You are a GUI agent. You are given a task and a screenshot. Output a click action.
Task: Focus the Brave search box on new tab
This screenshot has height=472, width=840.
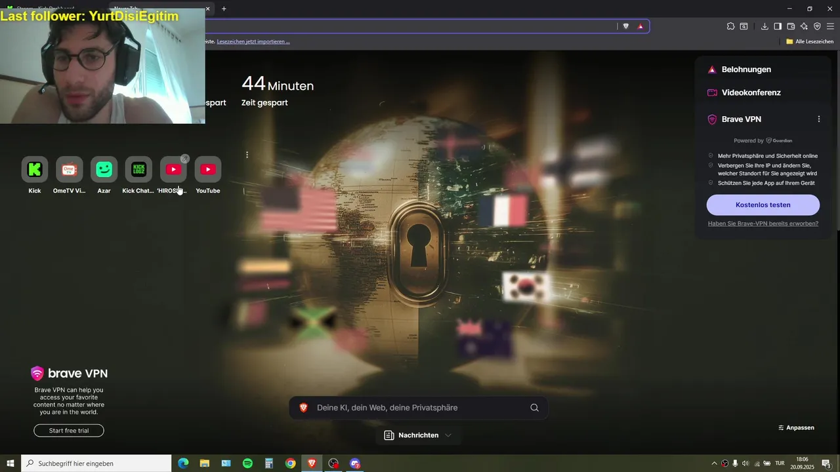[x=418, y=408]
